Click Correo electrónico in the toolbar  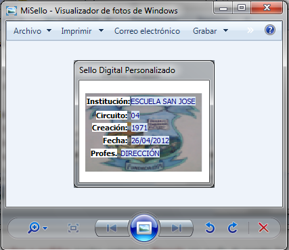point(147,31)
